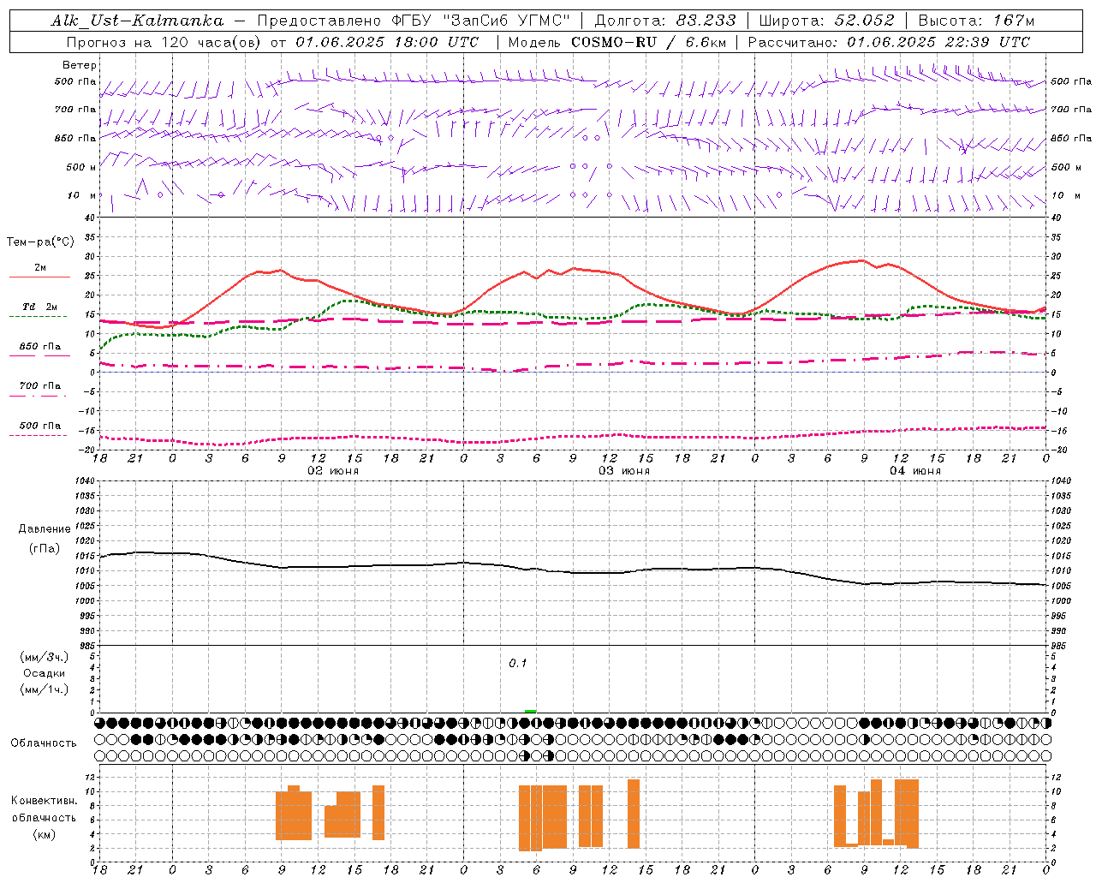Image resolution: width=1096 pixels, height=877 pixels.
Task: Click the (мм/3ч.) unit label
Action: click(x=45, y=657)
